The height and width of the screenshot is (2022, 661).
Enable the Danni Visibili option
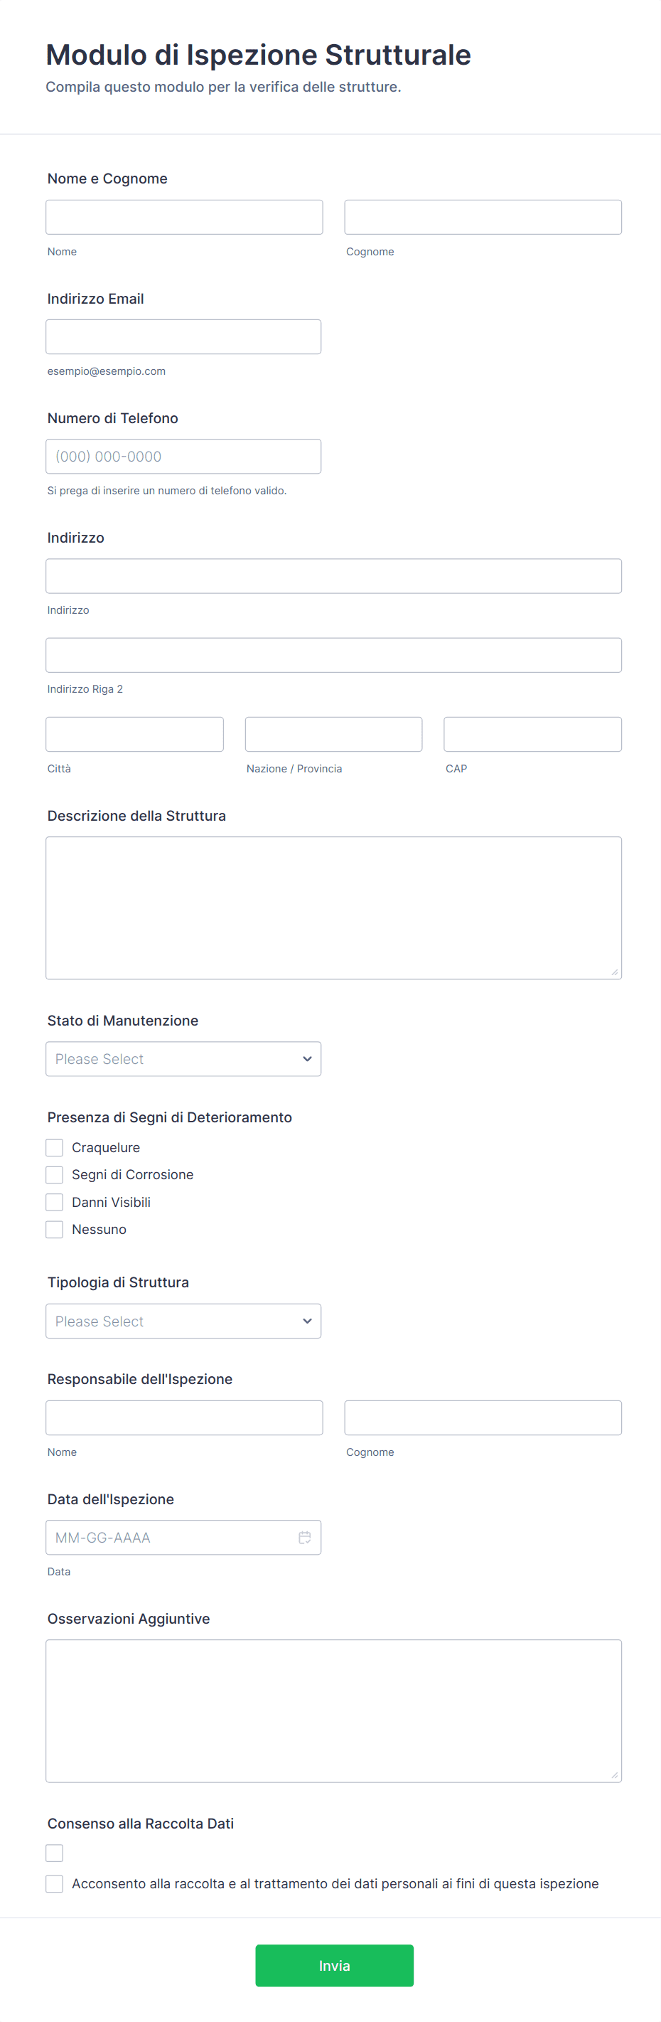coord(54,1202)
